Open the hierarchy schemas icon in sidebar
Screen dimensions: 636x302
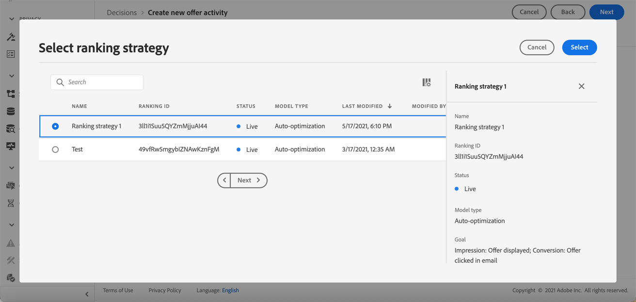[x=11, y=94]
